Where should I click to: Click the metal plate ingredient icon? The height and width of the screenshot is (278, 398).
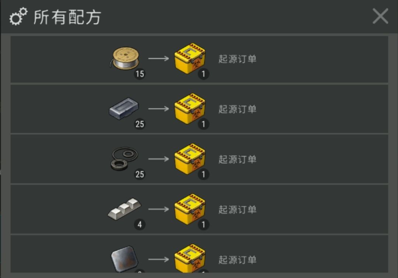(125, 259)
